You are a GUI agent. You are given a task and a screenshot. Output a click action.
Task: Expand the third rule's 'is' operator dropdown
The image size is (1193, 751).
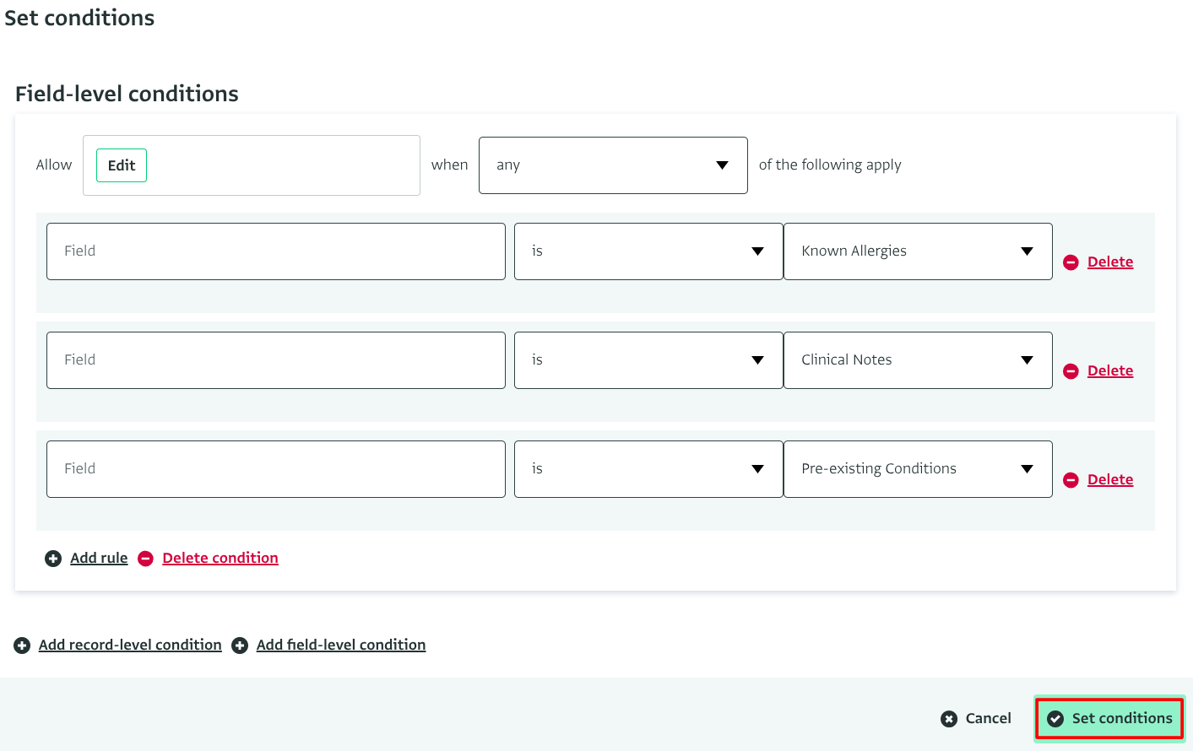[x=648, y=469]
